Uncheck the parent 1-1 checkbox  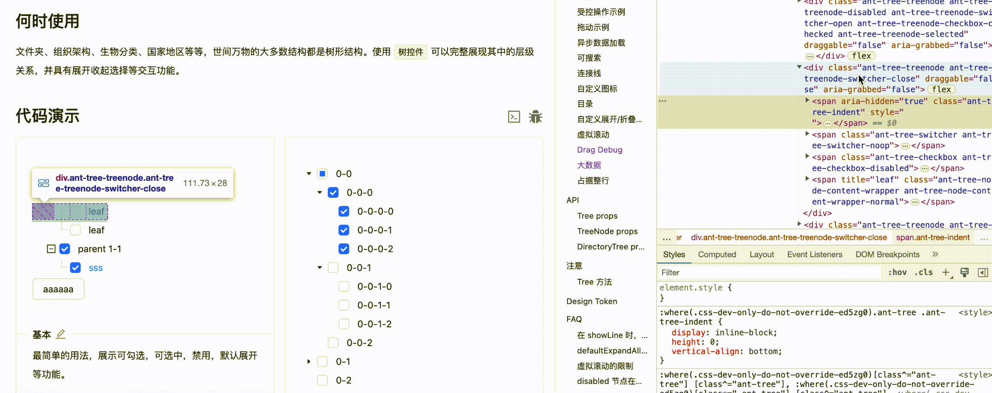(x=65, y=249)
